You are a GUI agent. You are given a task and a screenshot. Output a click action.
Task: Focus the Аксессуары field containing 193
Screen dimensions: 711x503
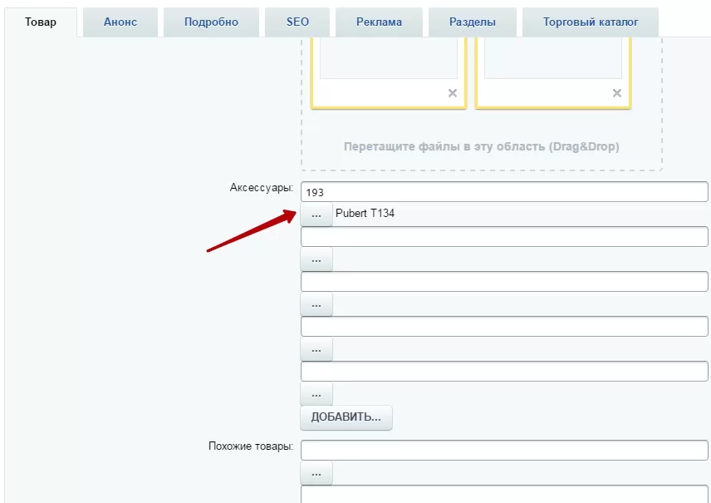coord(504,192)
